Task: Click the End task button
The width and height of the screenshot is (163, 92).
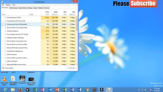Action: coord(72,68)
